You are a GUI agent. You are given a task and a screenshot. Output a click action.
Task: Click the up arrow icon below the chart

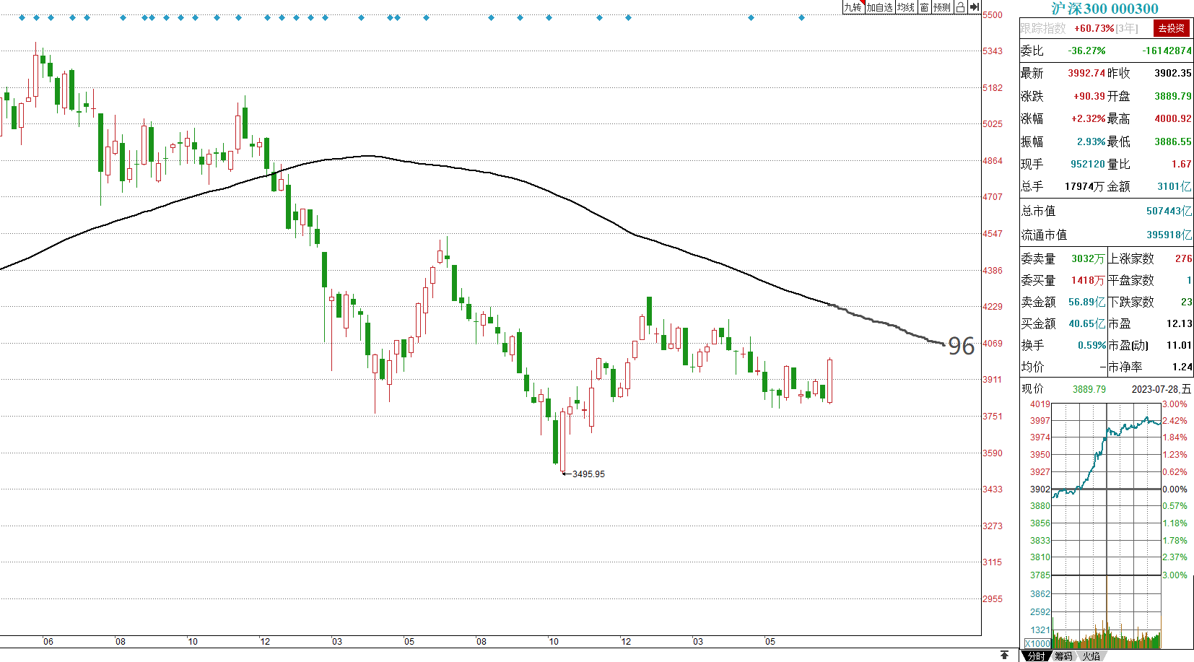click(1004, 655)
